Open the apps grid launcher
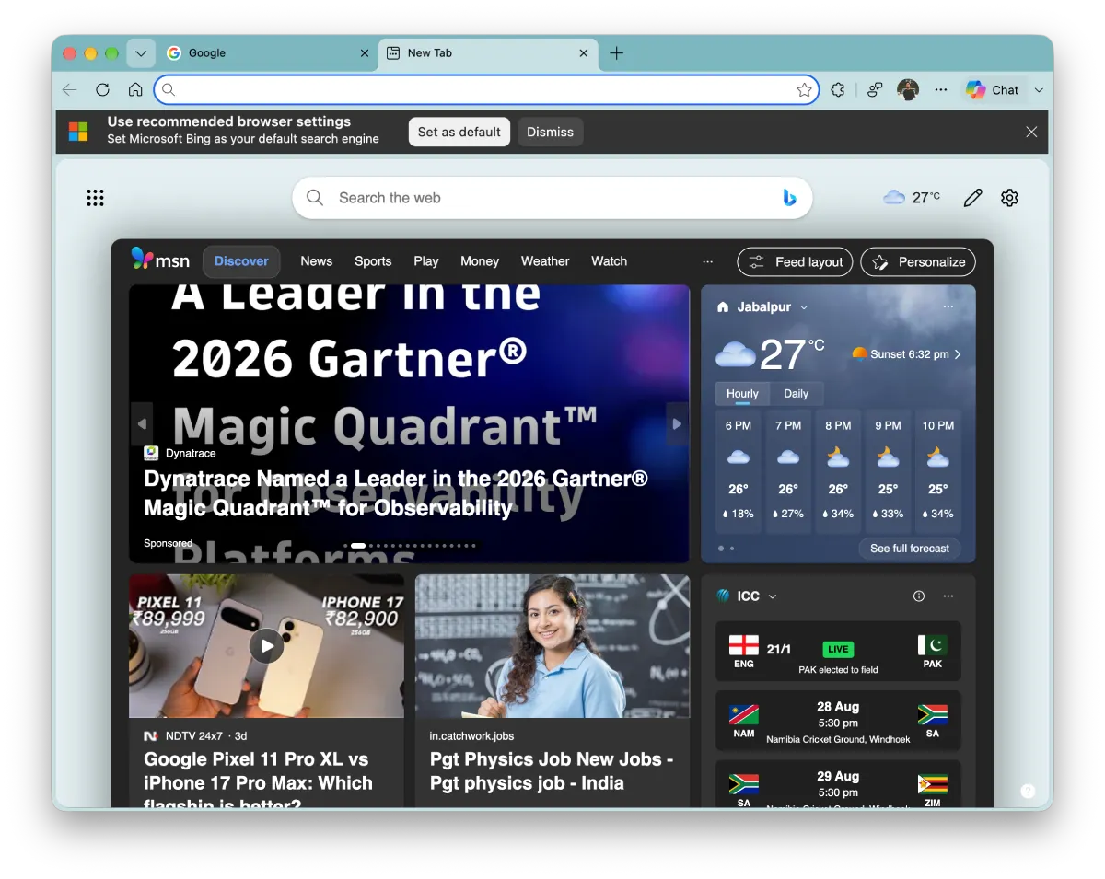 pyautogui.click(x=95, y=198)
